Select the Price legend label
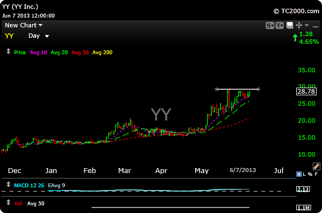Viewport: 322px width, 213px height. (20, 53)
